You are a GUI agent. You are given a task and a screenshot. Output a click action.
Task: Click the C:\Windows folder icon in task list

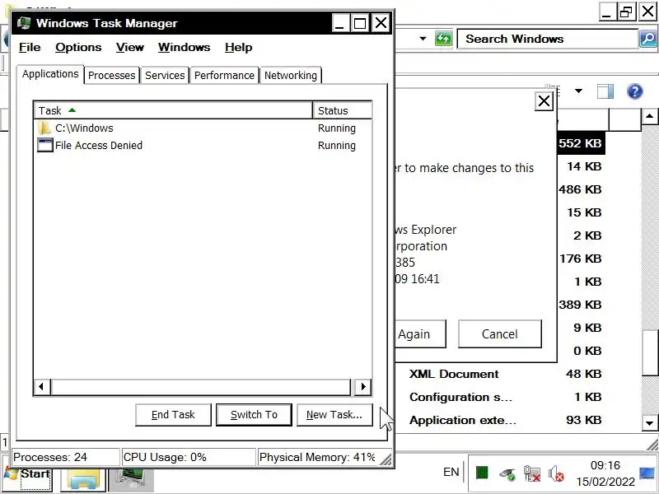[44, 128]
